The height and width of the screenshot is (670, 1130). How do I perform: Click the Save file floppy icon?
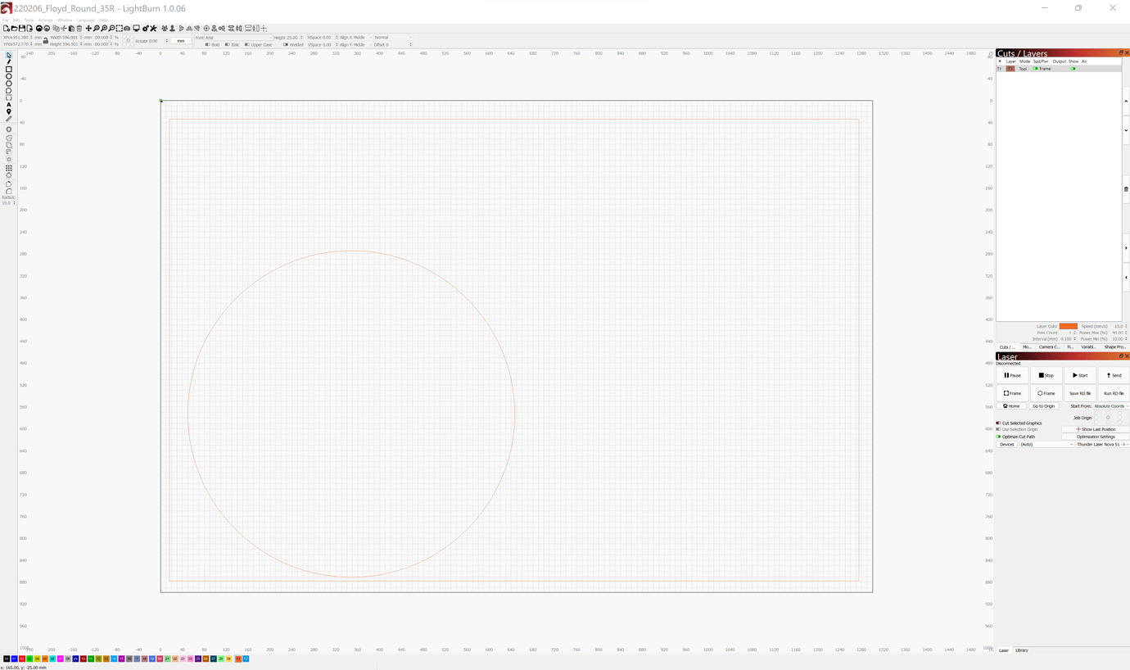coord(22,29)
